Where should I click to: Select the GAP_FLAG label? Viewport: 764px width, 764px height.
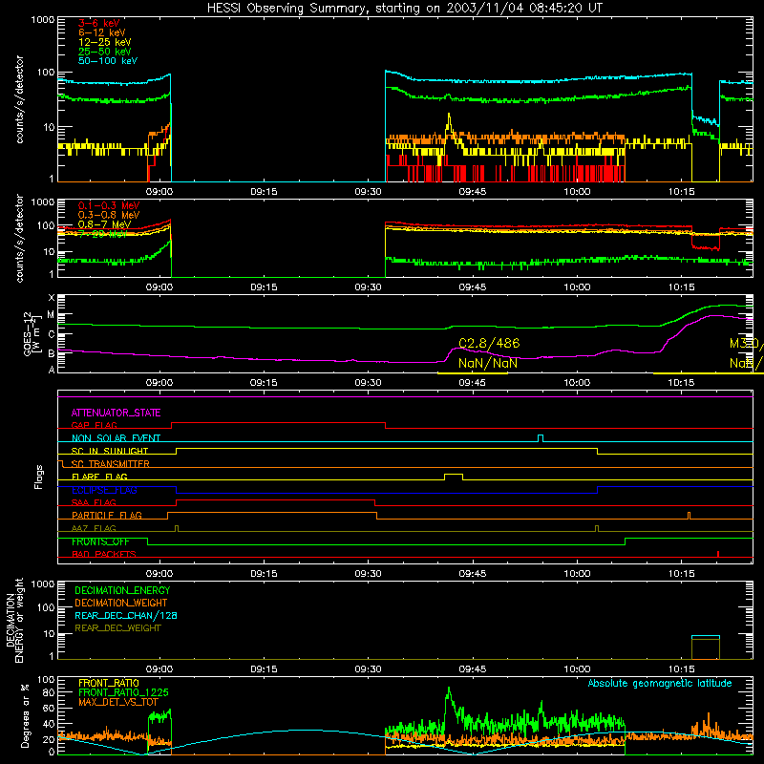(94, 425)
